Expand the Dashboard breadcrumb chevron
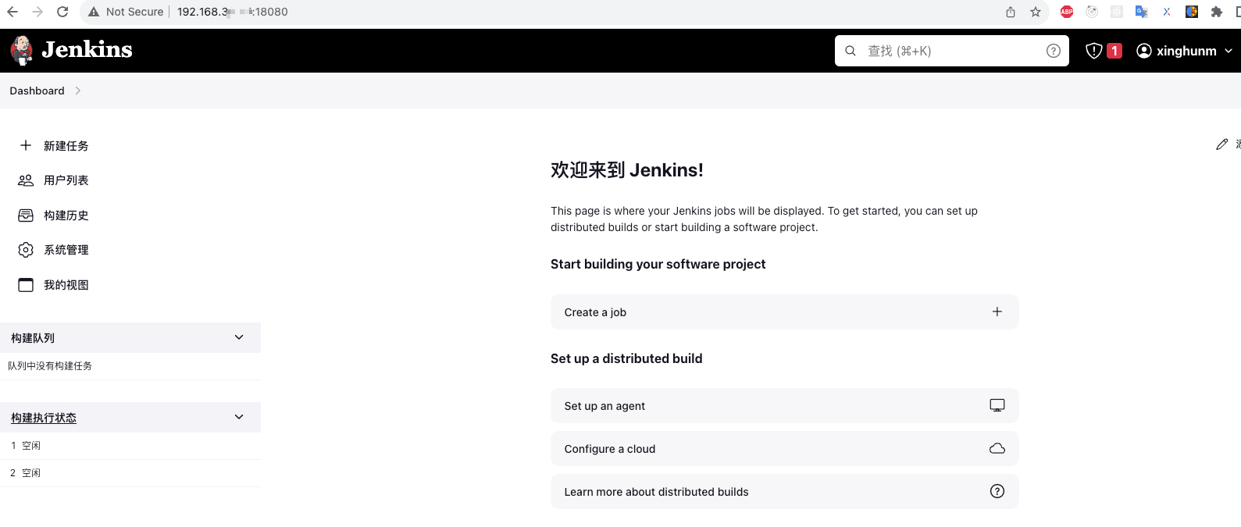Viewport: 1241px width, 527px height. pos(77,91)
